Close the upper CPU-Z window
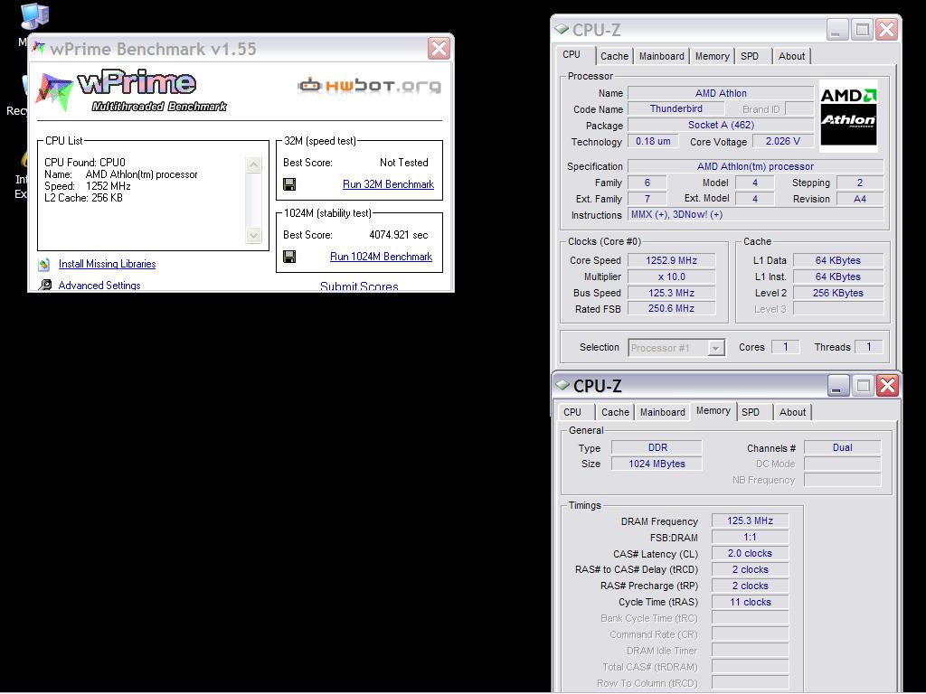 coord(886,29)
